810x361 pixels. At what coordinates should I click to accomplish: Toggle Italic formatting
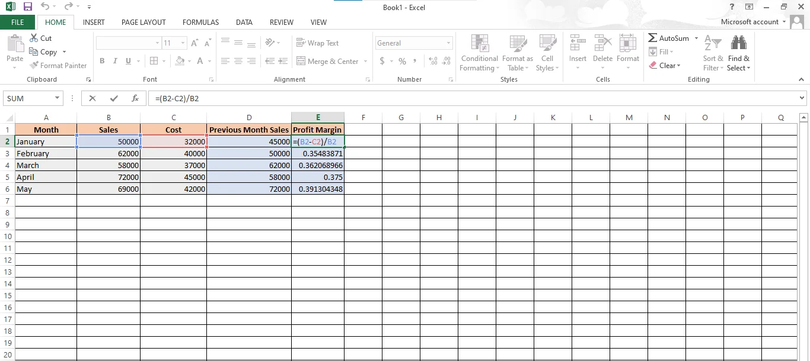click(114, 61)
